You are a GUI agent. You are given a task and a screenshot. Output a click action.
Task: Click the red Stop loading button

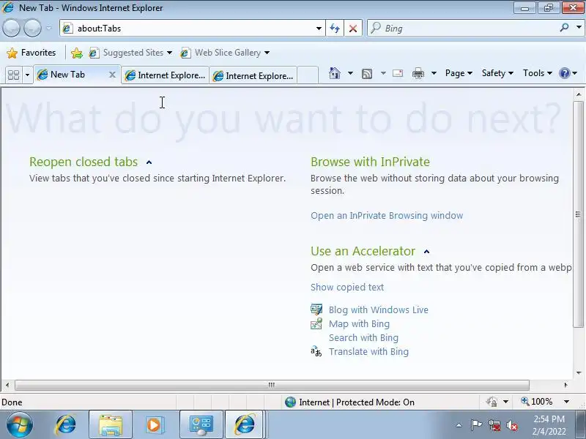click(x=352, y=29)
